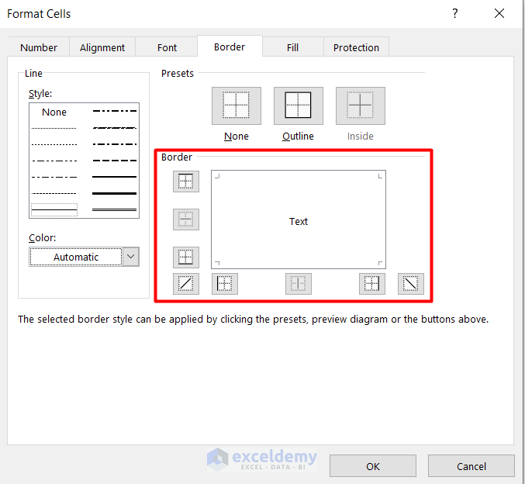525x484 pixels.
Task: Toggle the diagonal down border button
Action: [411, 284]
